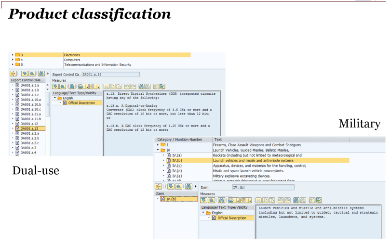Open print options dropdown in Military toolbar
The width and height of the screenshot is (390, 242).
(x=238, y=200)
